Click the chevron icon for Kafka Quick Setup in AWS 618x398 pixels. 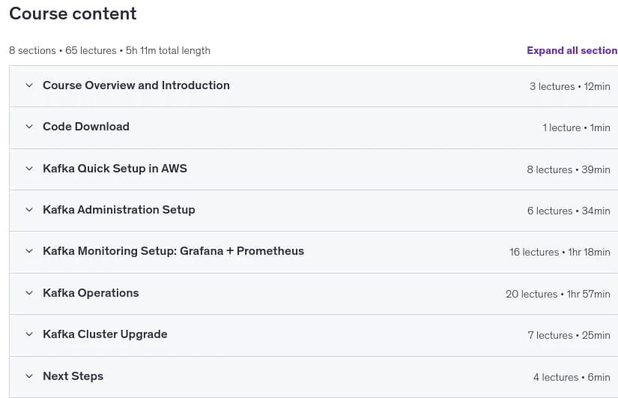[29, 169]
